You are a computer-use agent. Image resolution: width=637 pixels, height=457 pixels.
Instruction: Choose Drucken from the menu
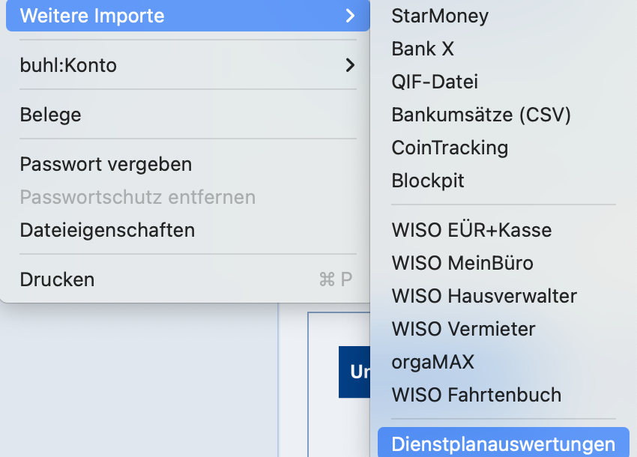57,279
